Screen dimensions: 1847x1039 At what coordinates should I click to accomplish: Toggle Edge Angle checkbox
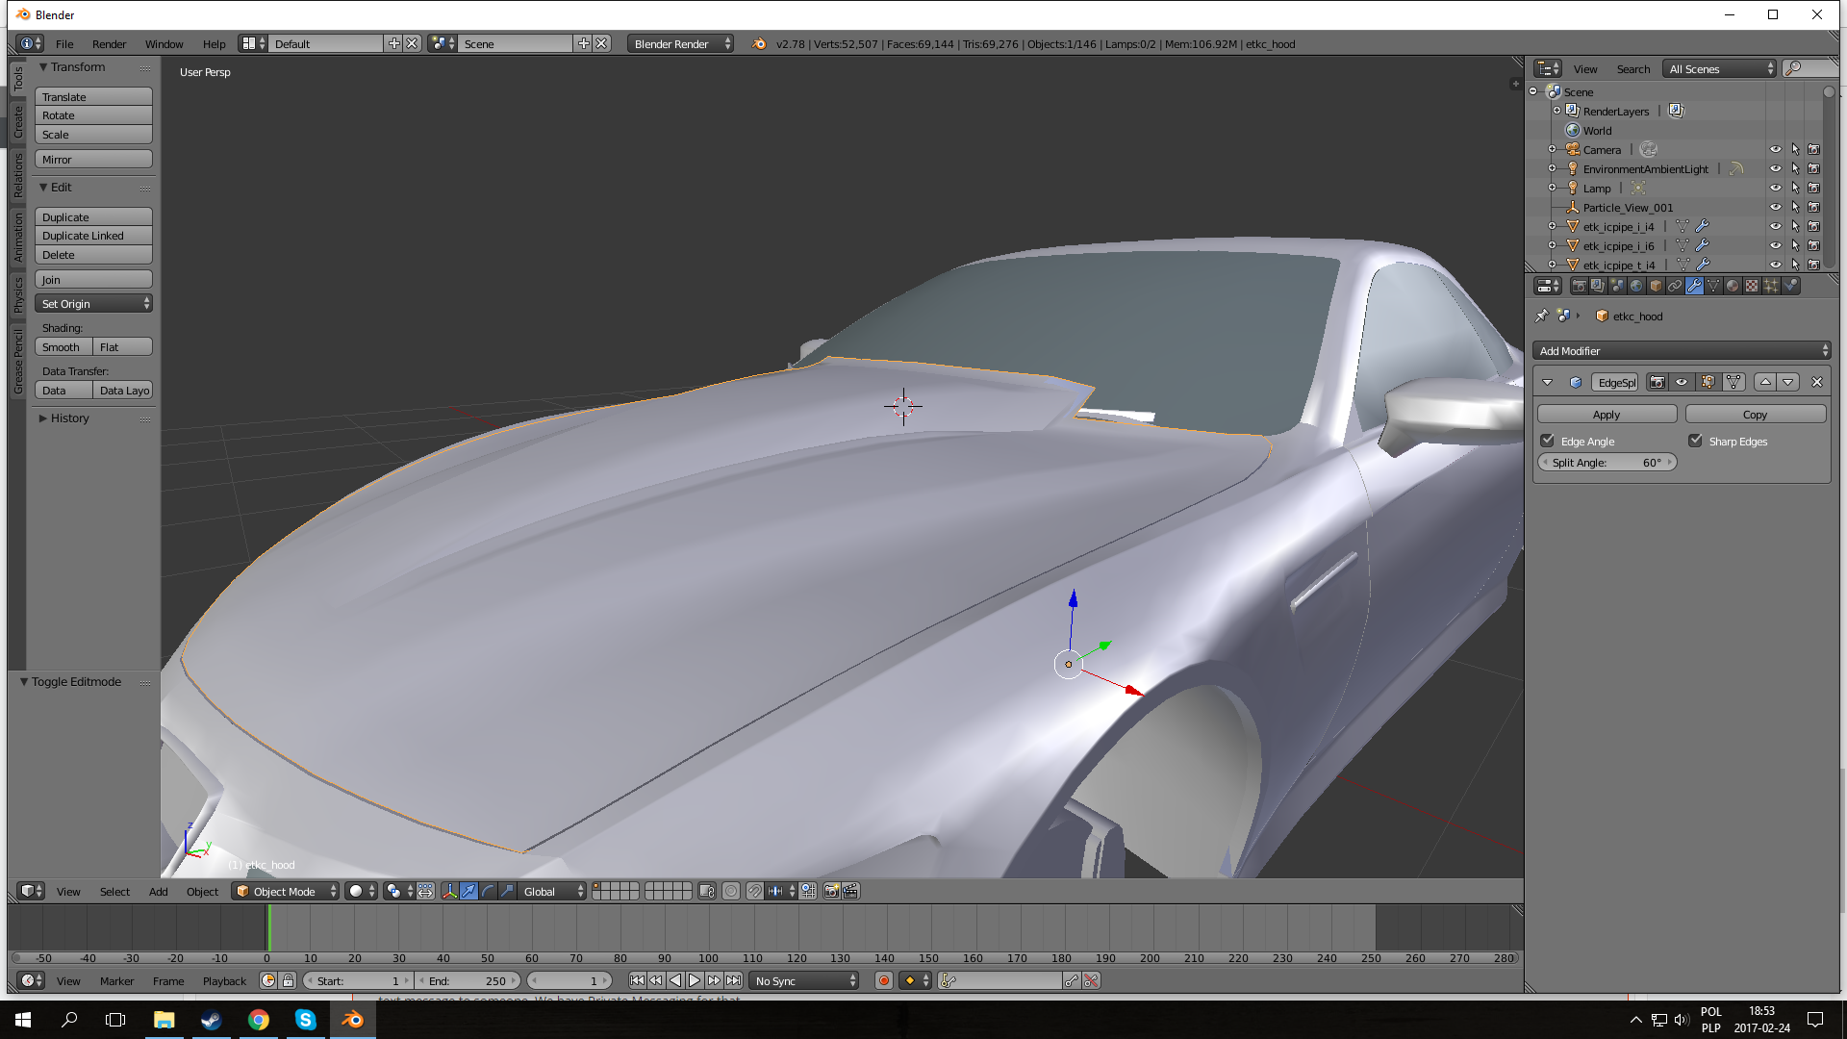[1547, 441]
